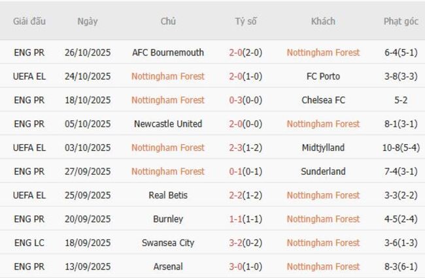Select FC Porto away team
425x278 pixels.
323,76
